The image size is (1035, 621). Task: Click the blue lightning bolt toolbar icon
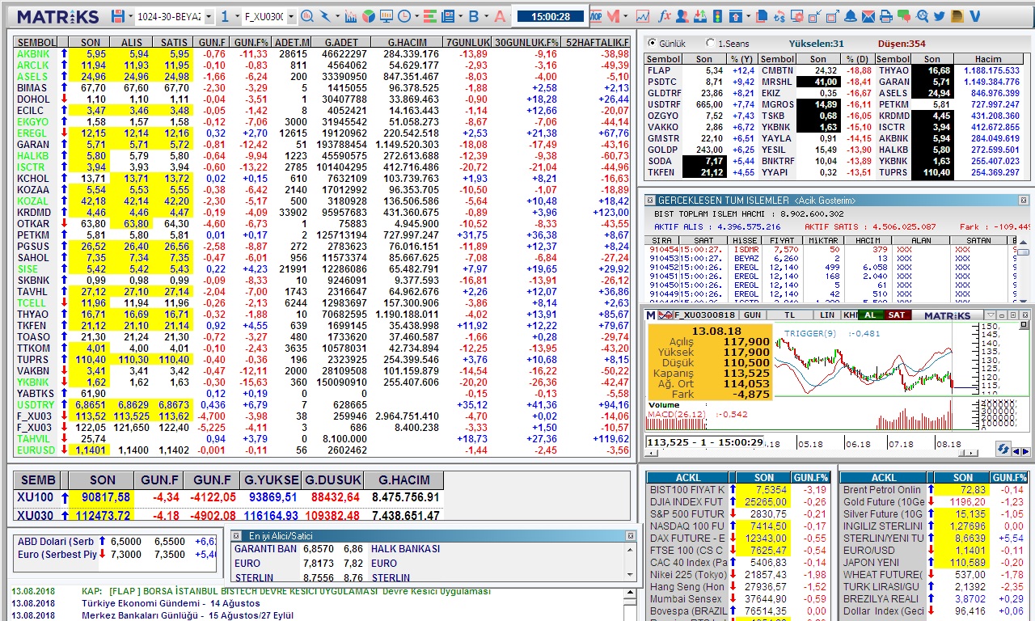(325, 16)
